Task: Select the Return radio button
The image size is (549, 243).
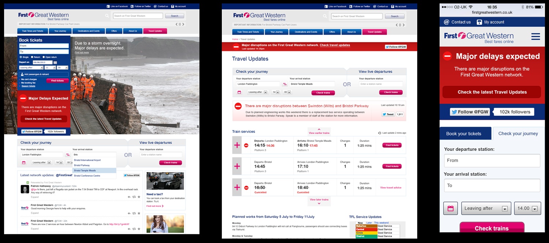Action: [32, 57]
